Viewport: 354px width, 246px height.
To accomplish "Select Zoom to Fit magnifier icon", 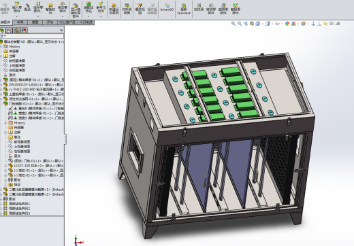I will (x=234, y=24).
